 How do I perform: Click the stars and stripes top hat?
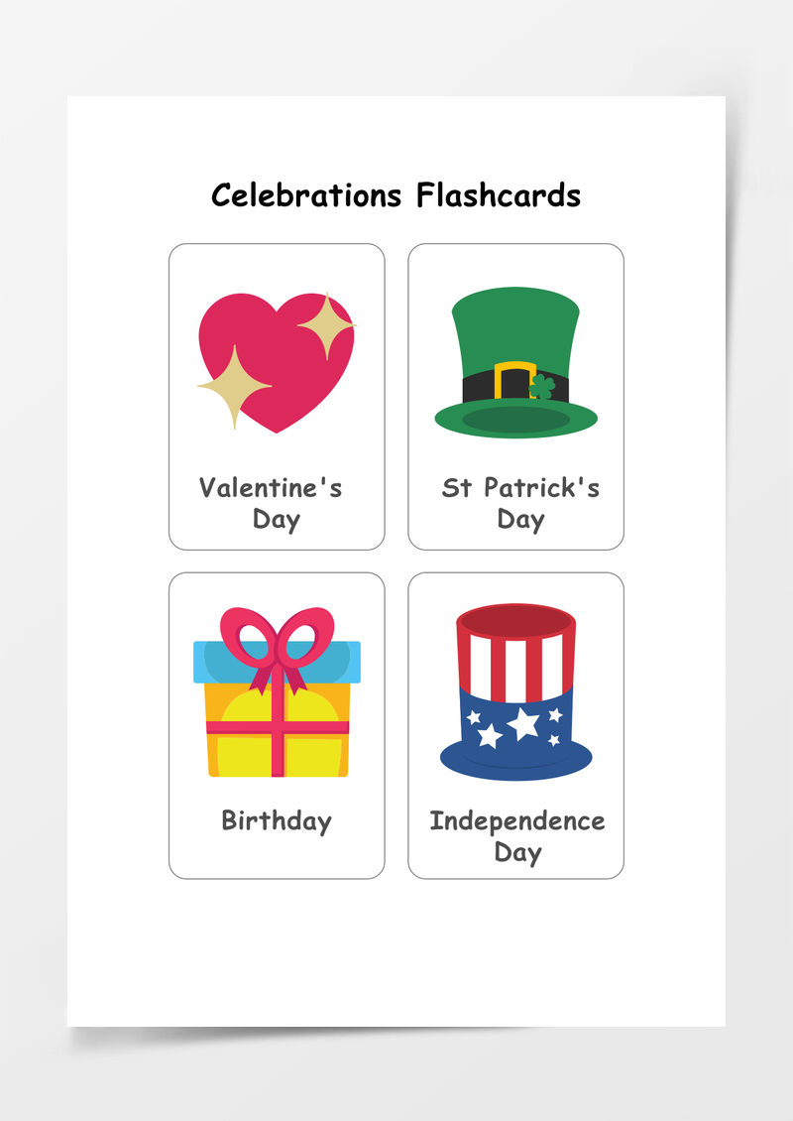point(515,692)
